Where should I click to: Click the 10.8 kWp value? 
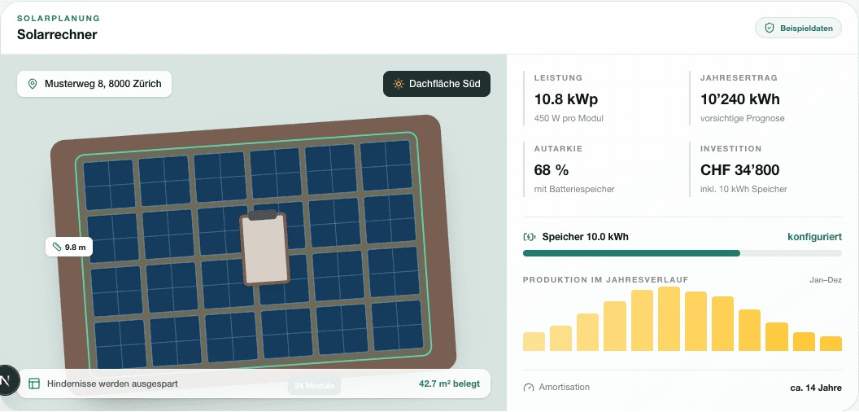pyautogui.click(x=566, y=99)
